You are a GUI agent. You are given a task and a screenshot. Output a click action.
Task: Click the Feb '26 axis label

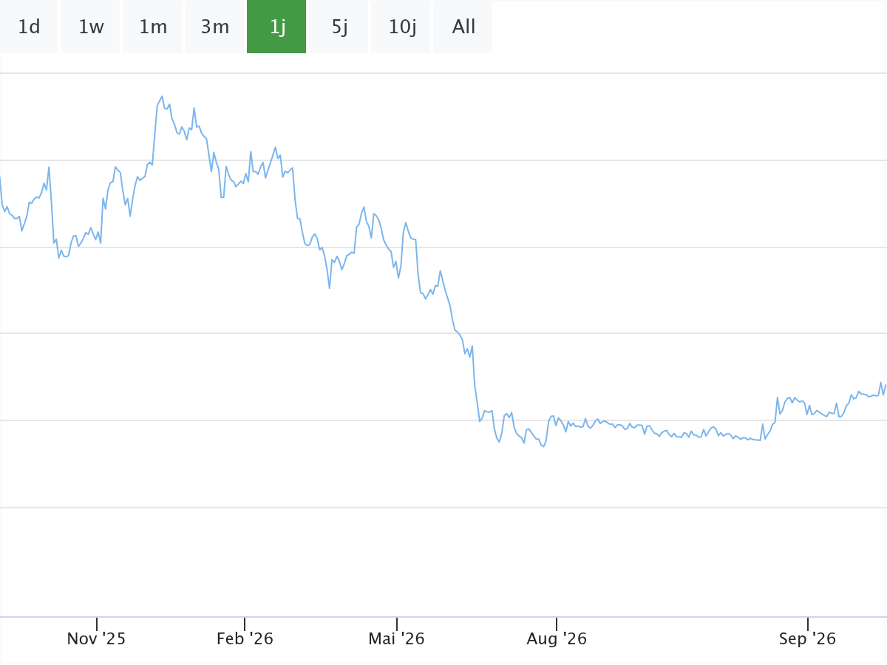tap(245, 639)
